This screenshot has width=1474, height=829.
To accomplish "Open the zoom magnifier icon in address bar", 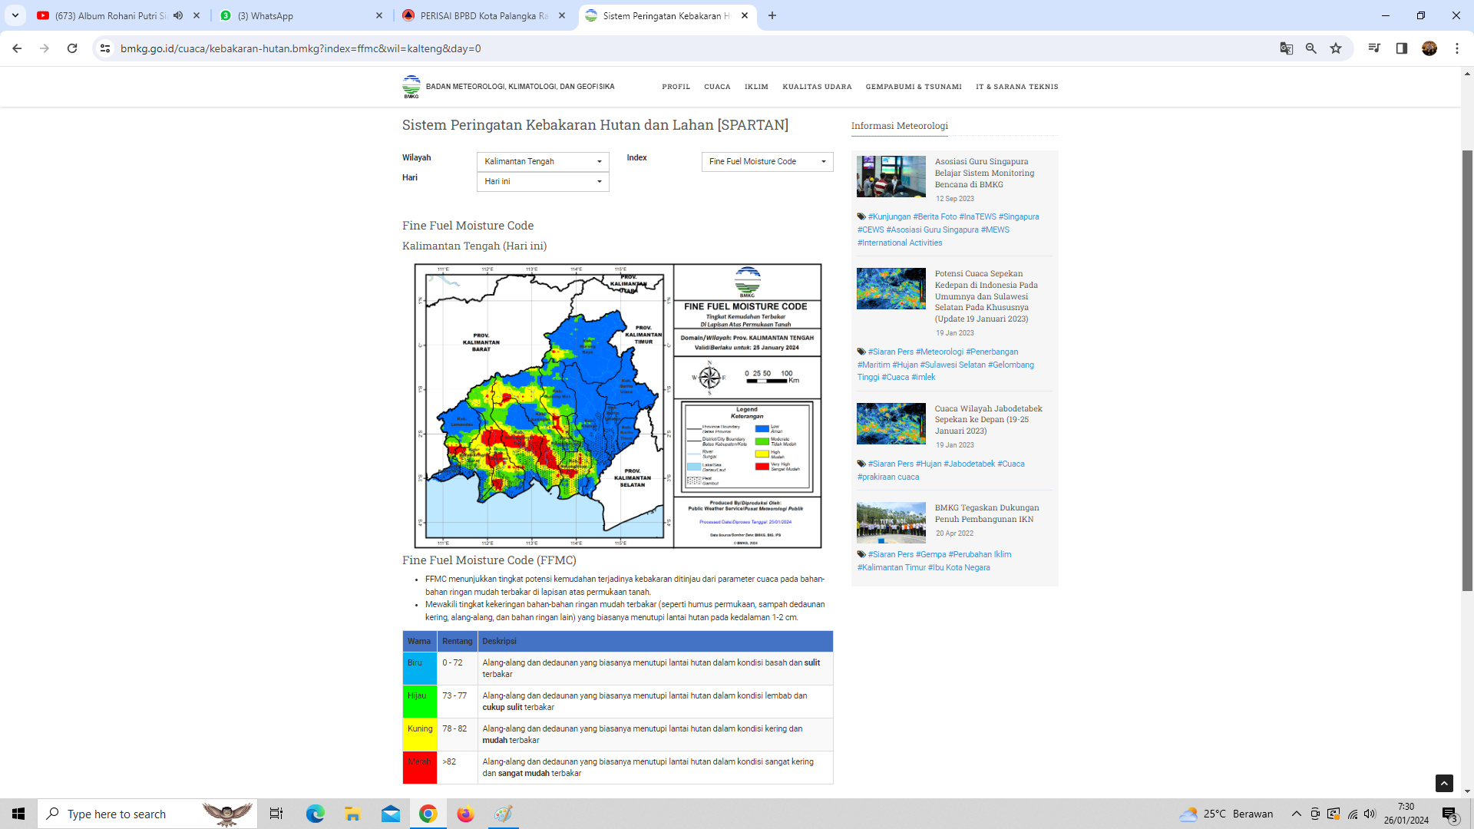I will 1311,48.
